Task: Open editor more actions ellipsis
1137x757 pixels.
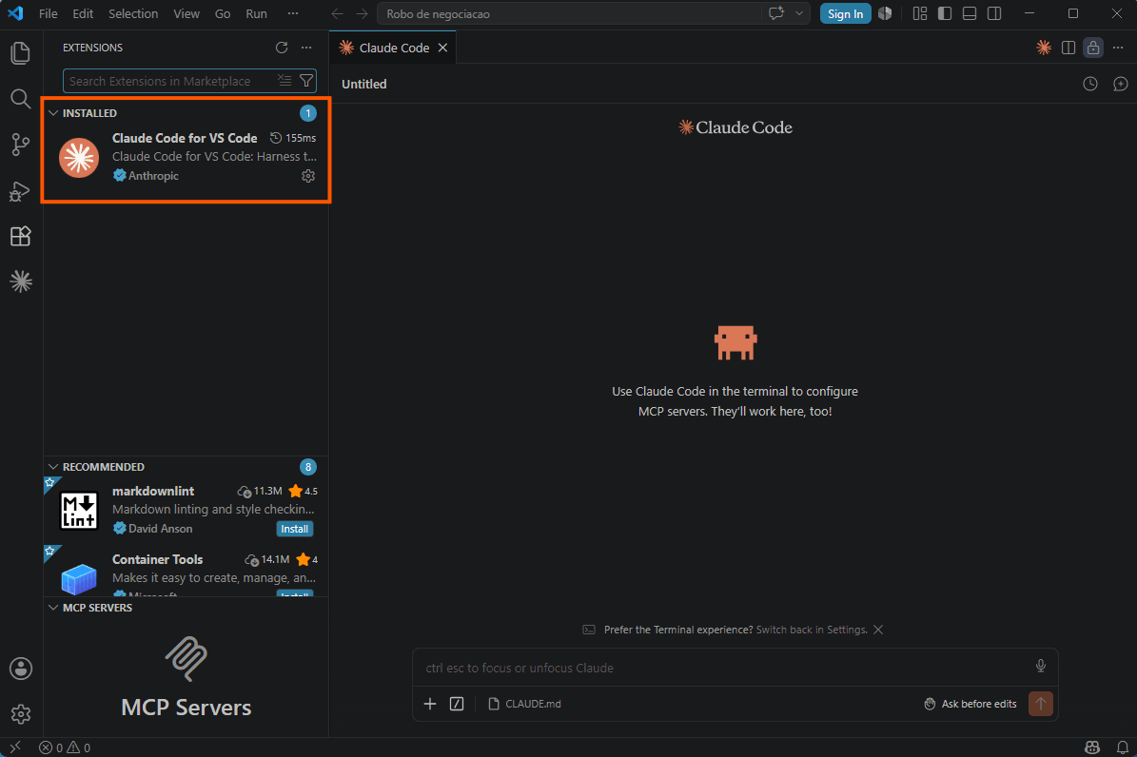Action: (x=1117, y=48)
